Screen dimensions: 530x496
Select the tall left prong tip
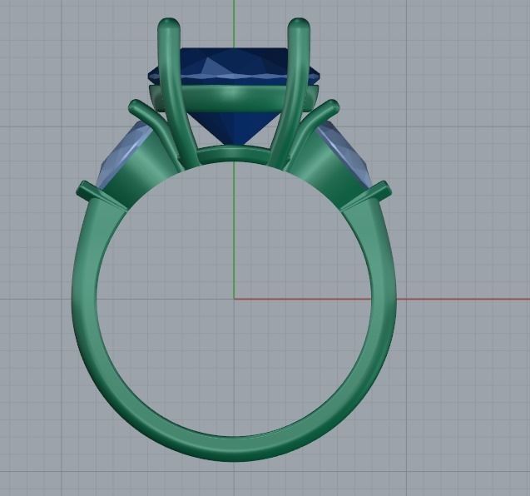click(x=169, y=25)
